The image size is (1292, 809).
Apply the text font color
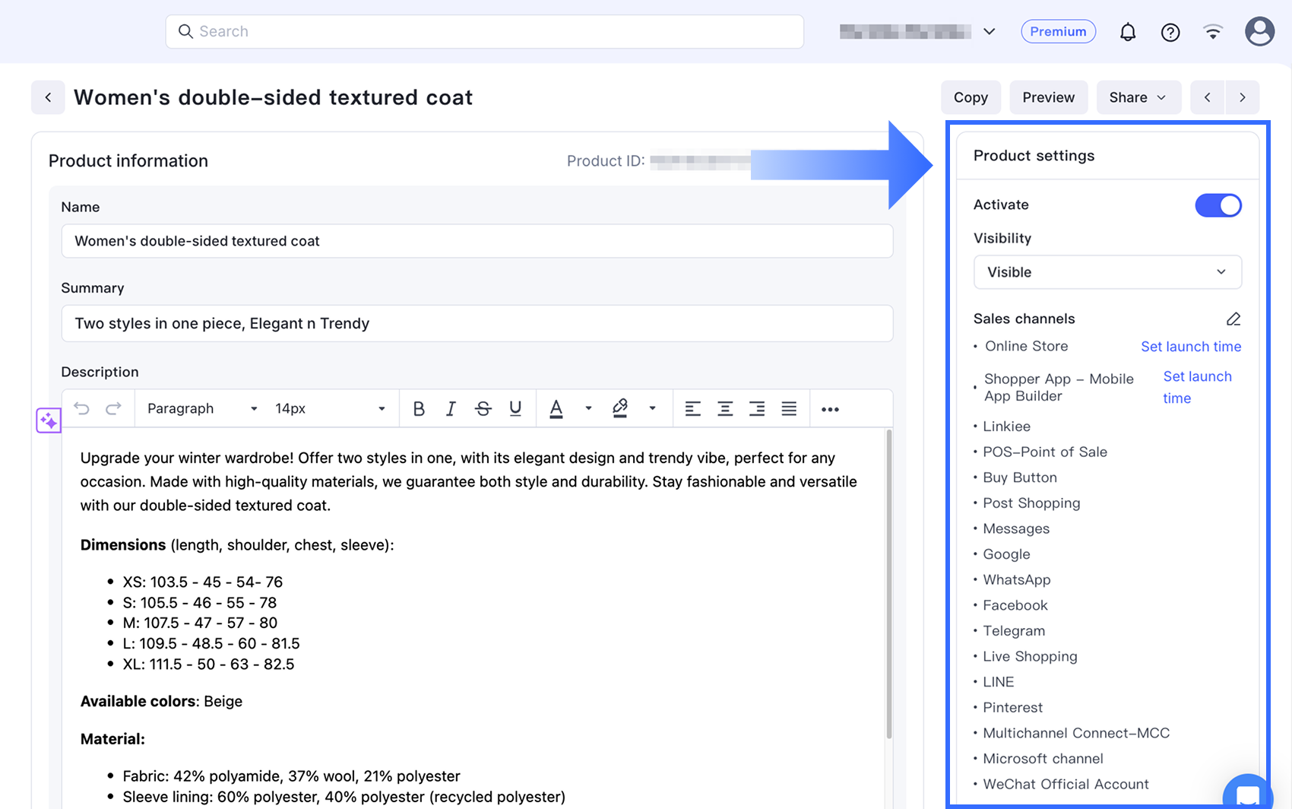tap(556, 409)
